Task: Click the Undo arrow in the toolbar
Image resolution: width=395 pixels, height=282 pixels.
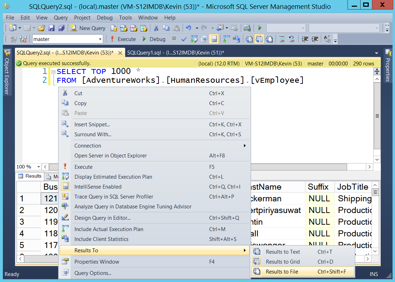Action: tap(189, 28)
